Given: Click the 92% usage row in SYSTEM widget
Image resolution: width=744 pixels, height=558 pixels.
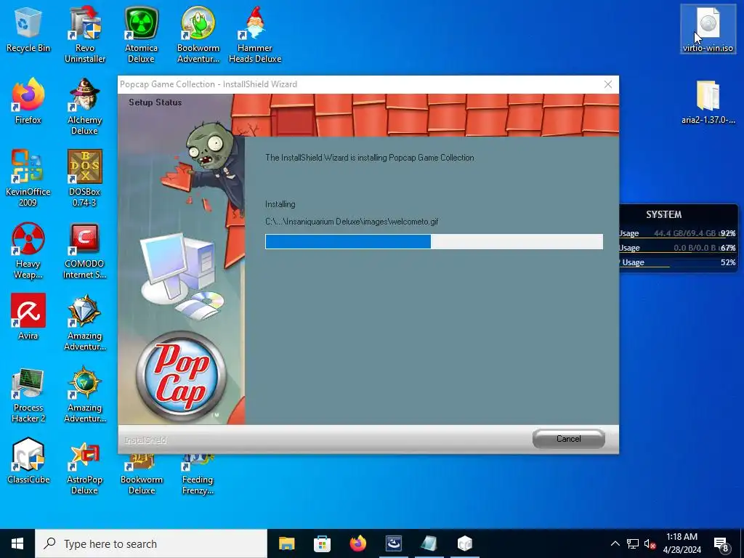Looking at the screenshot, I should pos(679,233).
